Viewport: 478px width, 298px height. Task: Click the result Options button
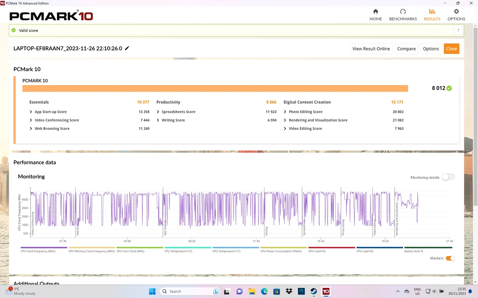tap(431, 48)
